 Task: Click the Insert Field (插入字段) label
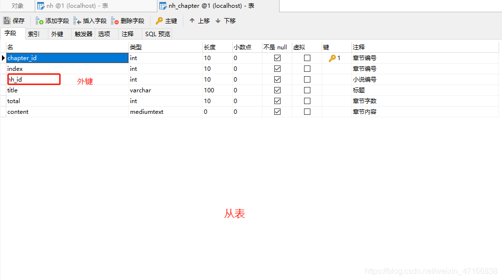95,21
